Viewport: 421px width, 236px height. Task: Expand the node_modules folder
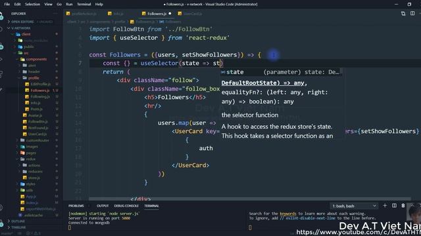point(37,41)
